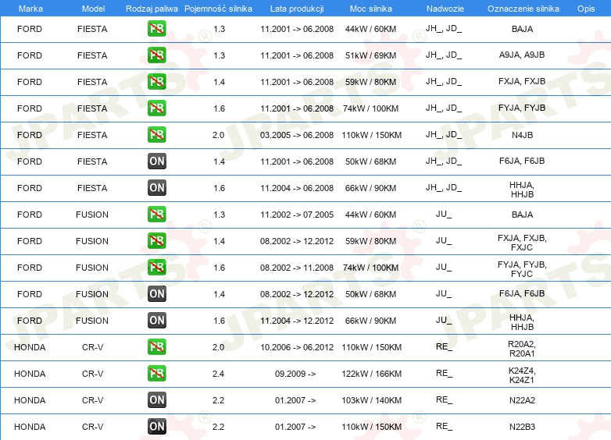Click the ON diesel icon in the N22B3 engine row
This screenshot has width=611, height=440.
(x=157, y=427)
